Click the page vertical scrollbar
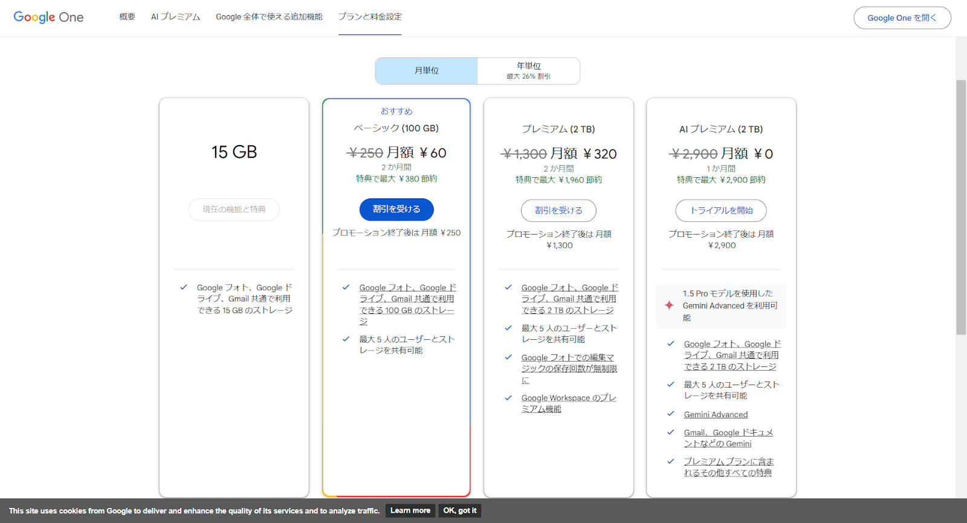Viewport: 967px width, 523px height. click(961, 207)
